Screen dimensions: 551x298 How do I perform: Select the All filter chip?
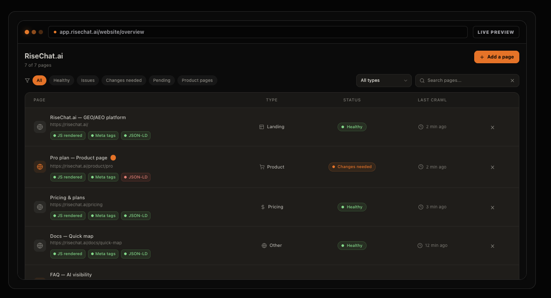click(39, 81)
